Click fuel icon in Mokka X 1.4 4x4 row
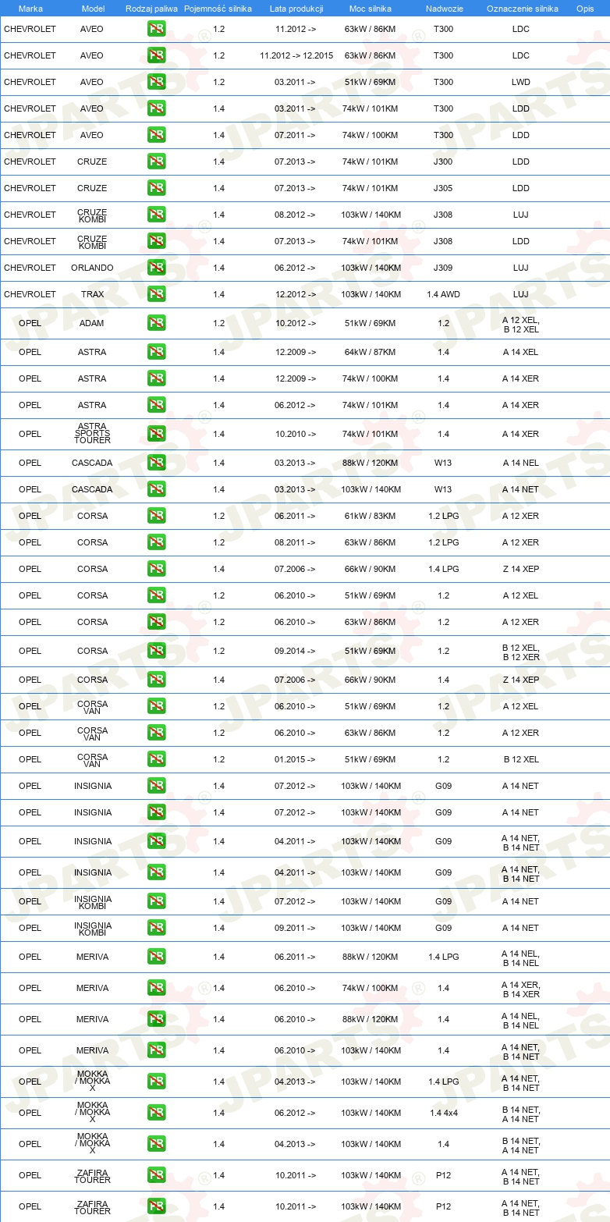Viewport: 610px width, 1222px height. pos(156,1113)
